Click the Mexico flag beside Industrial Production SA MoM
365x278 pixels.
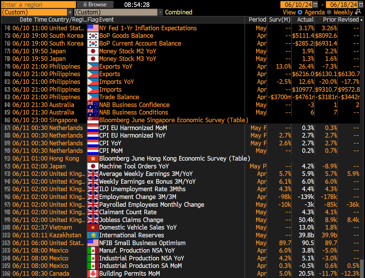[x=93, y=266]
